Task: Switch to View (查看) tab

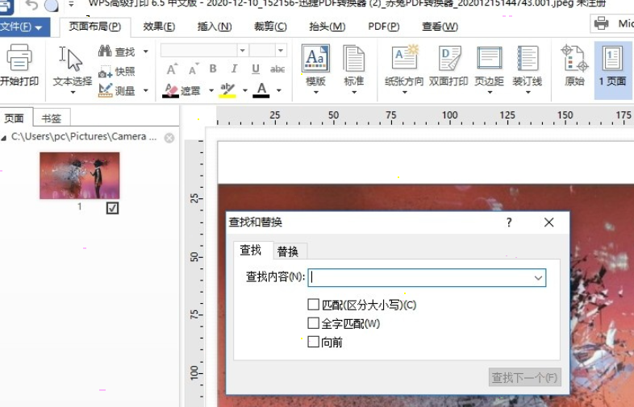Action: pos(440,27)
